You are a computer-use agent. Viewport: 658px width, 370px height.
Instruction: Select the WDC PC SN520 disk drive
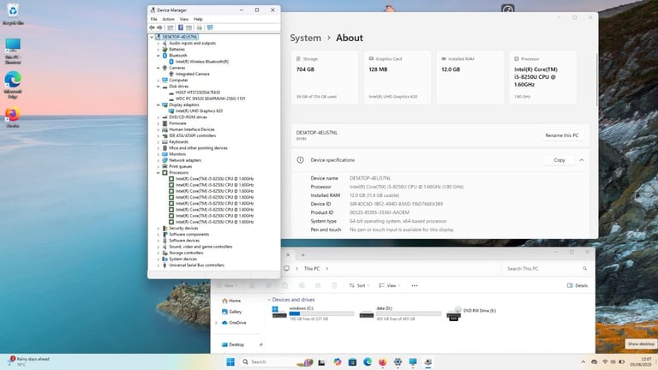[210, 98]
